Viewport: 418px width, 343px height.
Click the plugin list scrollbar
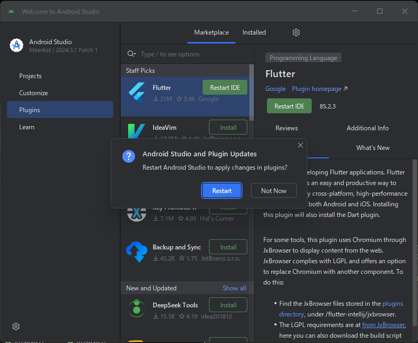click(252, 92)
